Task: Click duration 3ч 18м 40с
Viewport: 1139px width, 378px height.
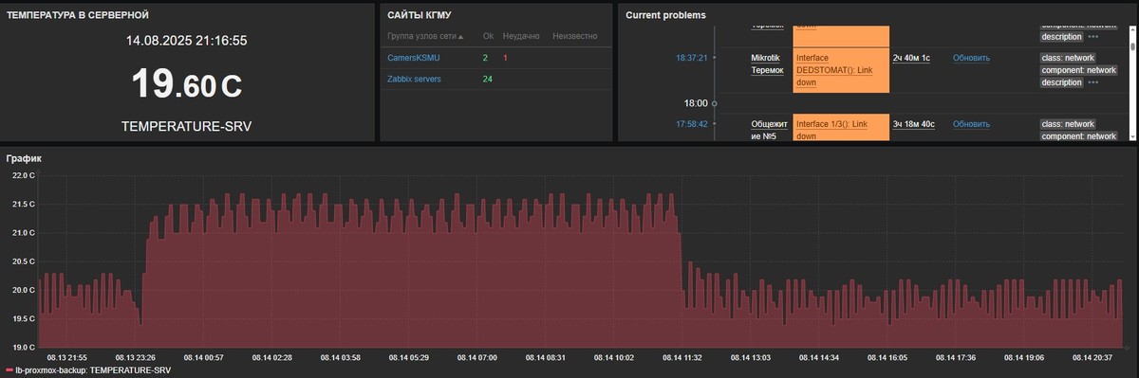Action: [914, 124]
